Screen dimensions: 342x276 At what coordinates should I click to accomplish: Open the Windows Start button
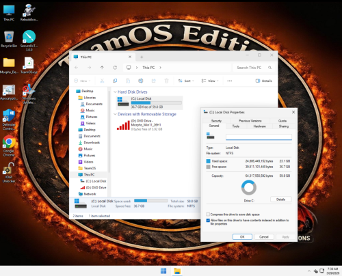(x=163, y=271)
